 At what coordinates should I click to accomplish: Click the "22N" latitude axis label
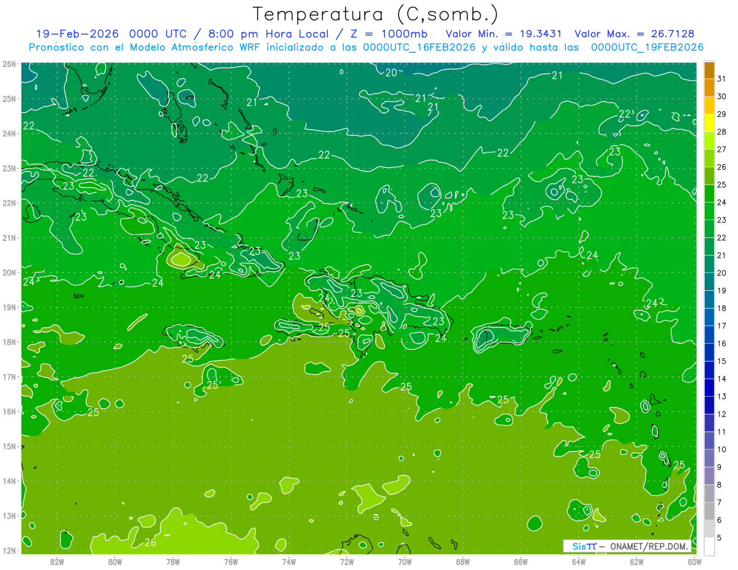[x=9, y=203]
